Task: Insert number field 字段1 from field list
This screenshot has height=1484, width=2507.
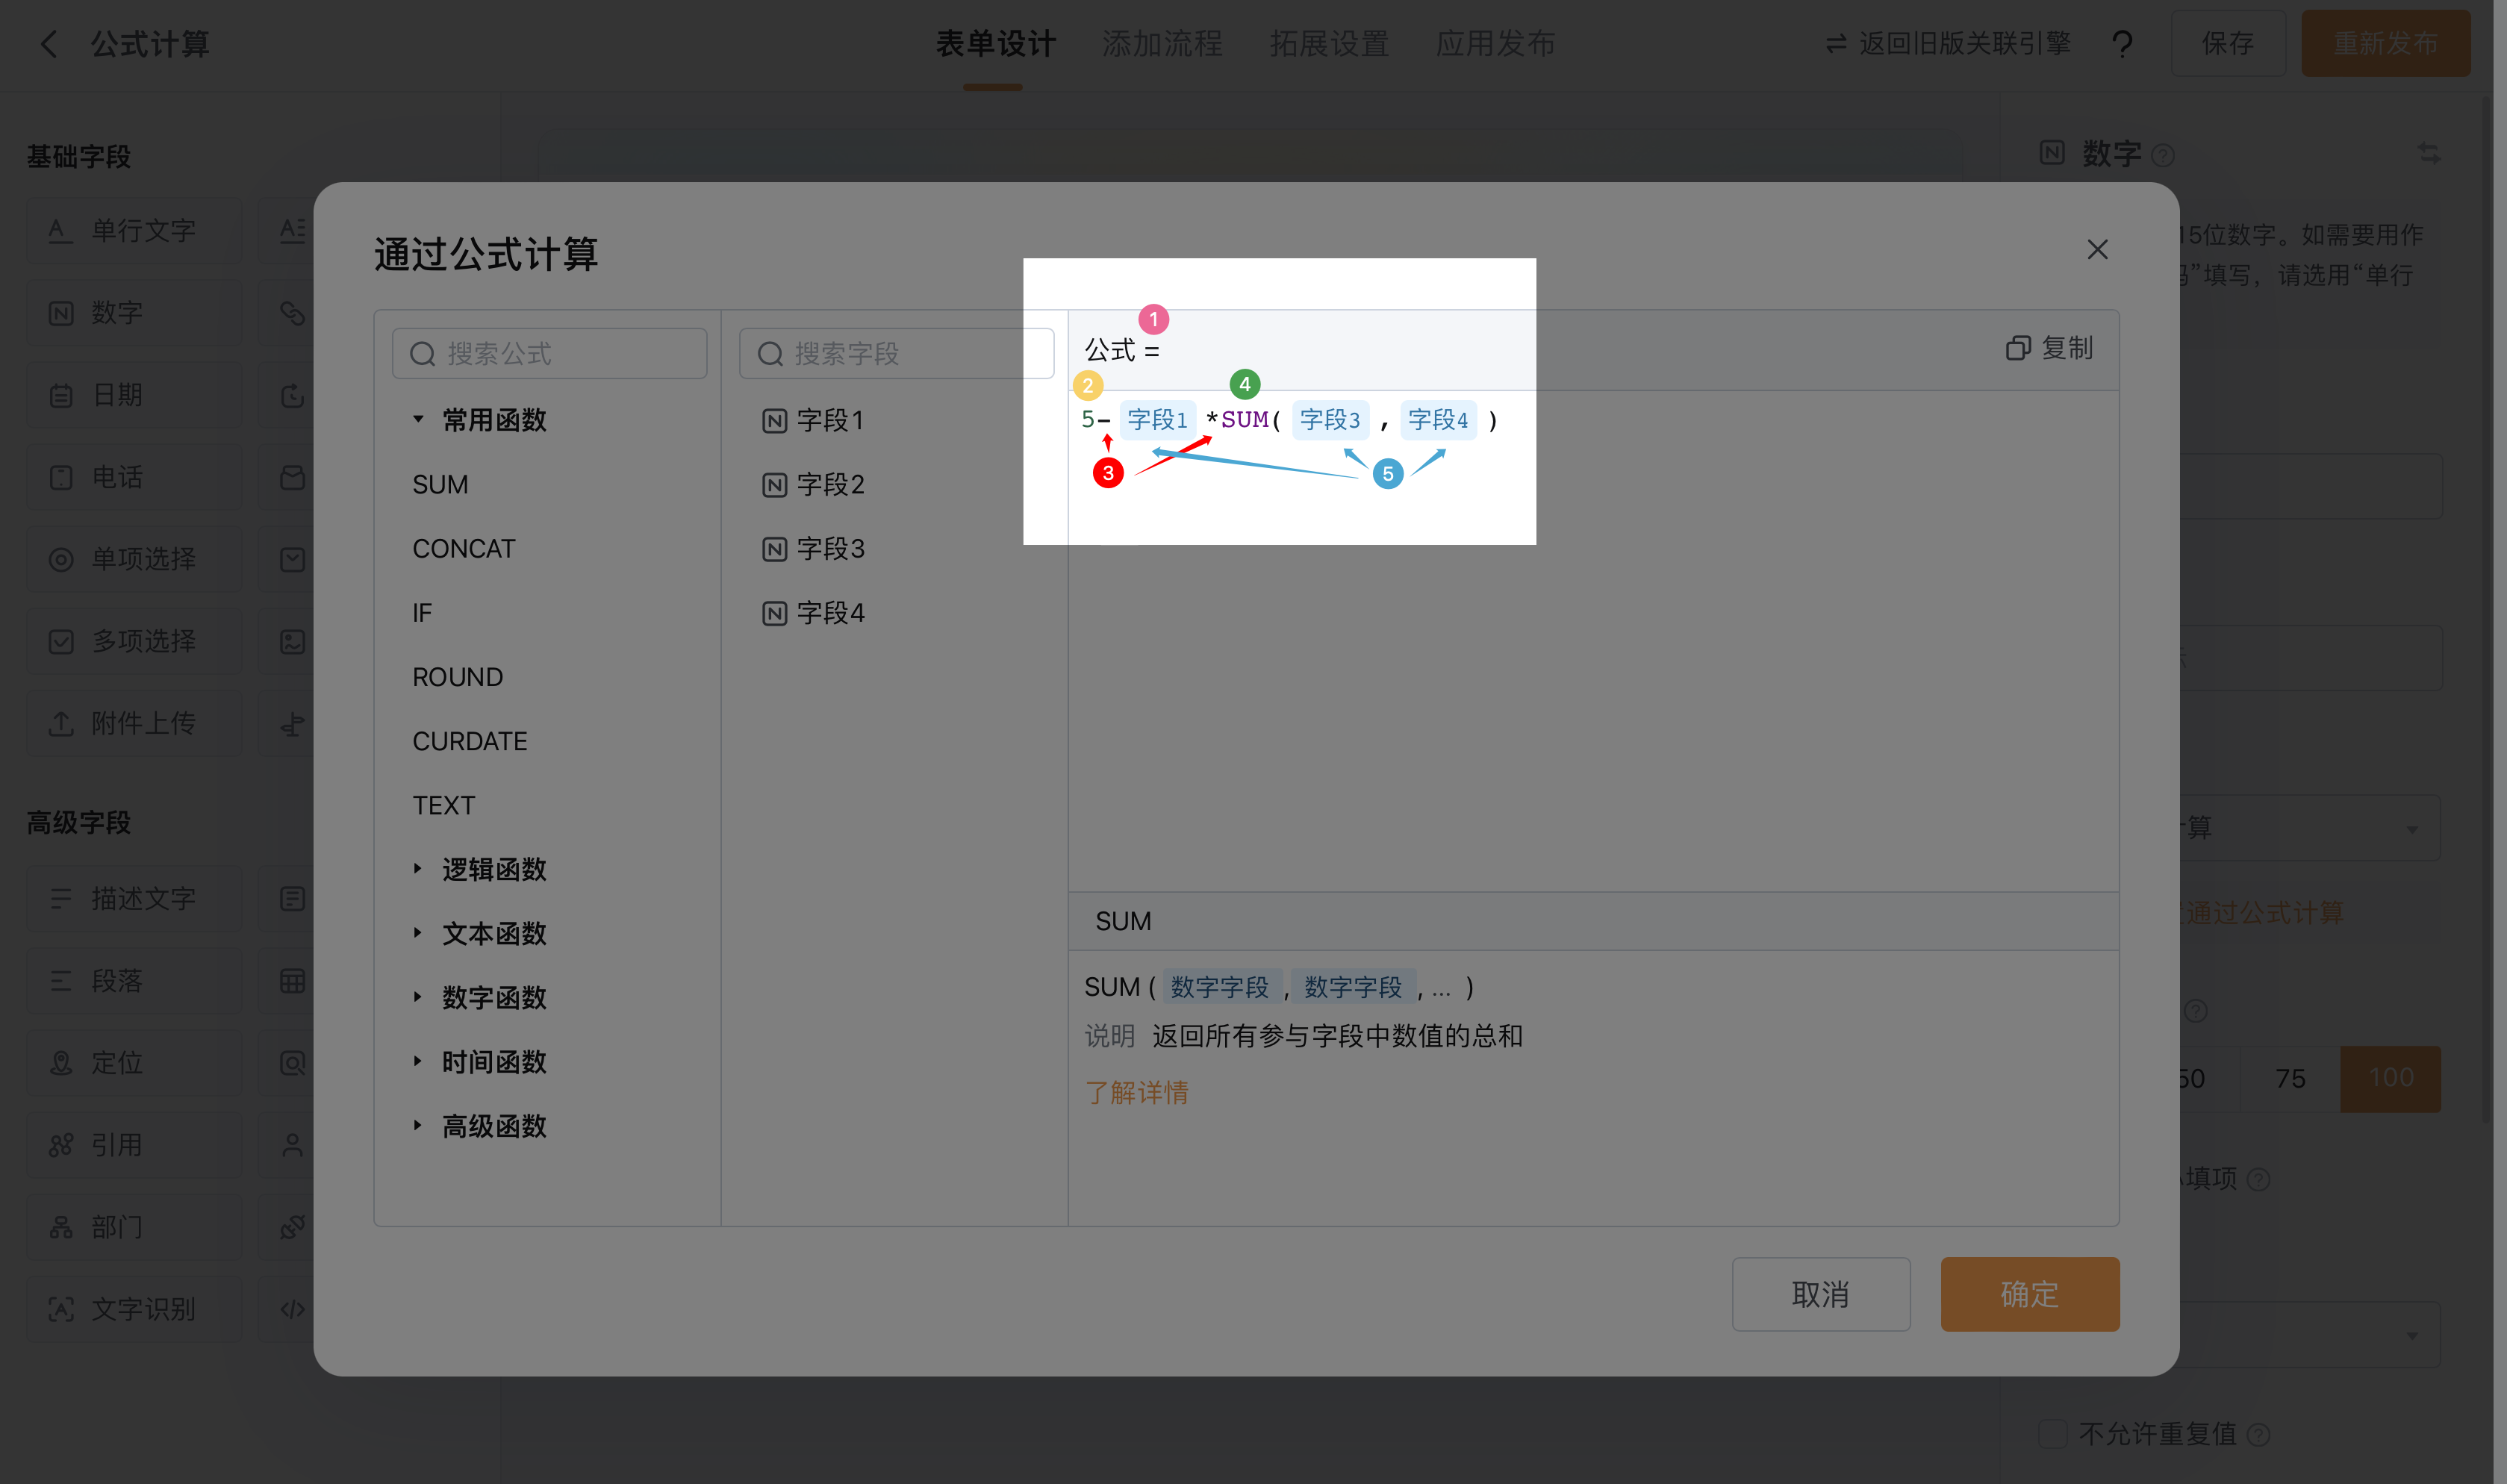Action: (x=813, y=420)
